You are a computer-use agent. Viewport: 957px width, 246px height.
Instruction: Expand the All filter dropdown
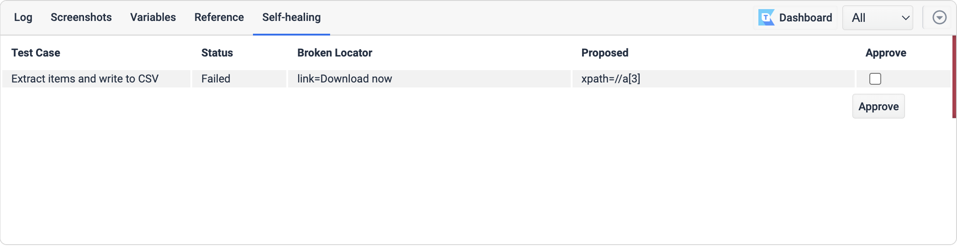pyautogui.click(x=878, y=18)
